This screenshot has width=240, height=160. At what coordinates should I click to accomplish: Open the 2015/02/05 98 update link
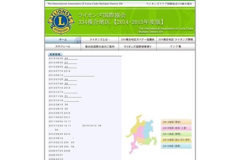[71, 58]
